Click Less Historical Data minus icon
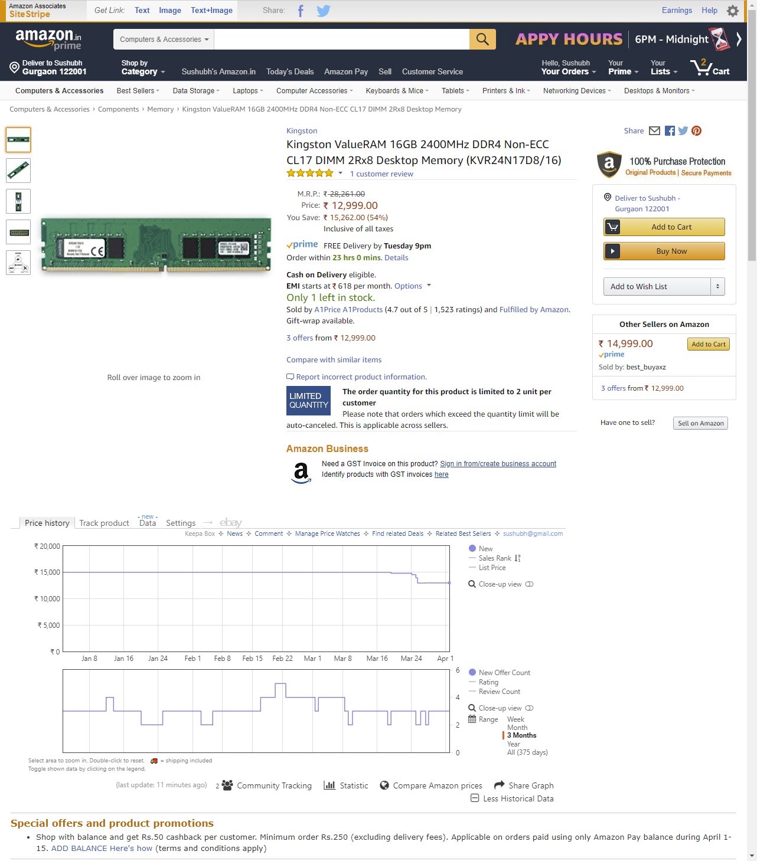Image resolution: width=757 pixels, height=861 pixels. point(475,798)
